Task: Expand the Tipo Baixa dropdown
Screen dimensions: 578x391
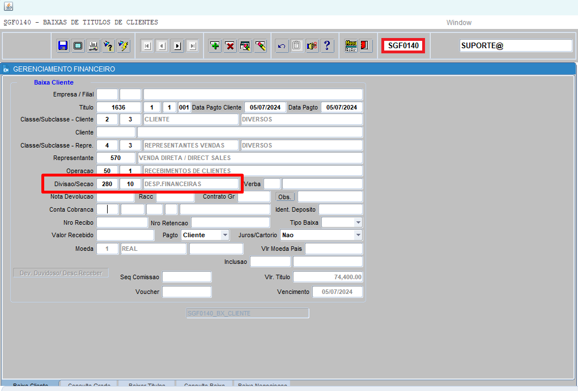Action: point(358,222)
